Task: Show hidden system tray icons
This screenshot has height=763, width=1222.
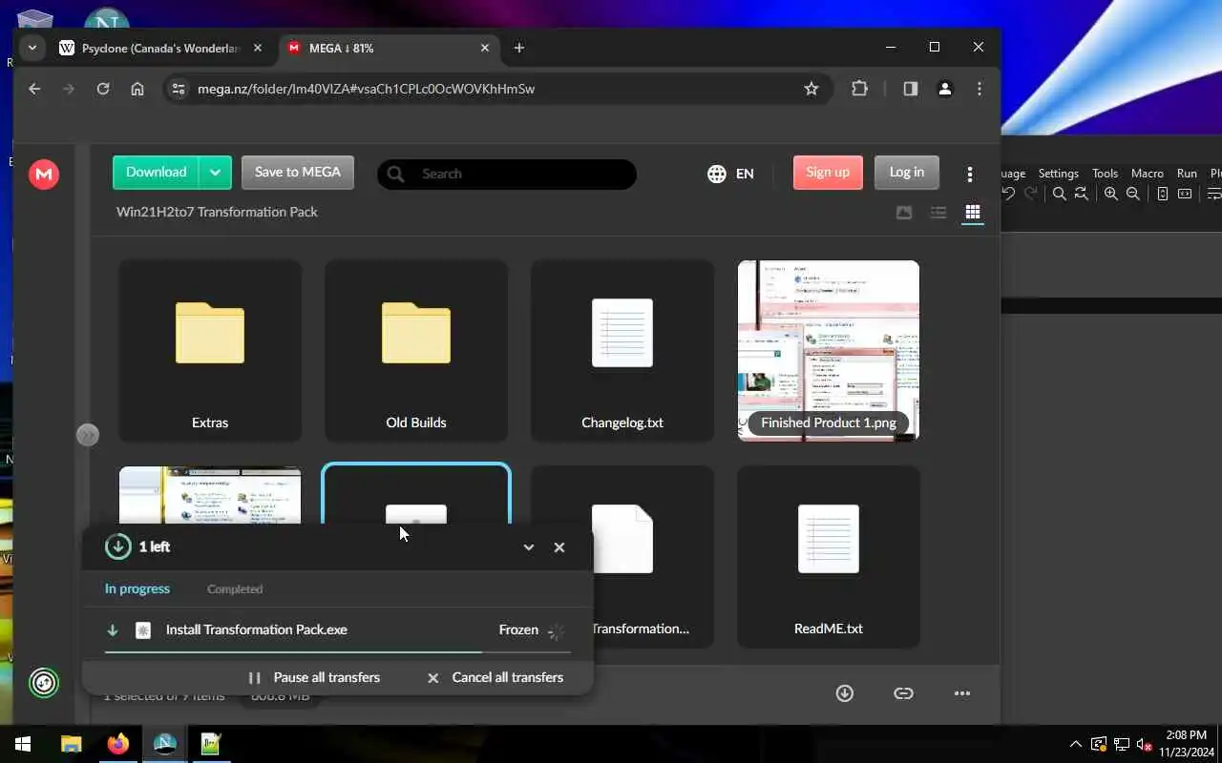Action: 1076,744
